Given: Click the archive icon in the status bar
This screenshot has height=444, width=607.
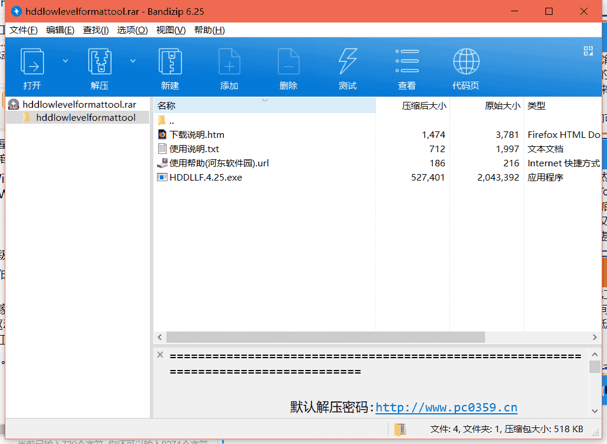Looking at the screenshot, I should 400,429.
